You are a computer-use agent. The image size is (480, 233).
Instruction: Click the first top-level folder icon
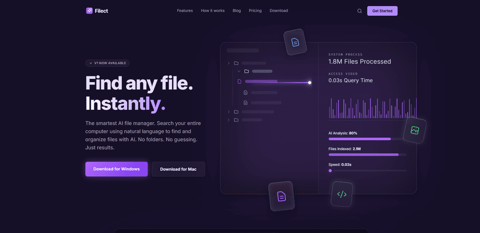tap(236, 63)
